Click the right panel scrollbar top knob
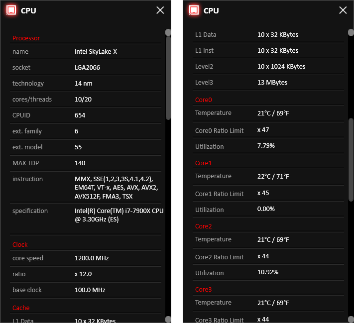 click(351, 32)
